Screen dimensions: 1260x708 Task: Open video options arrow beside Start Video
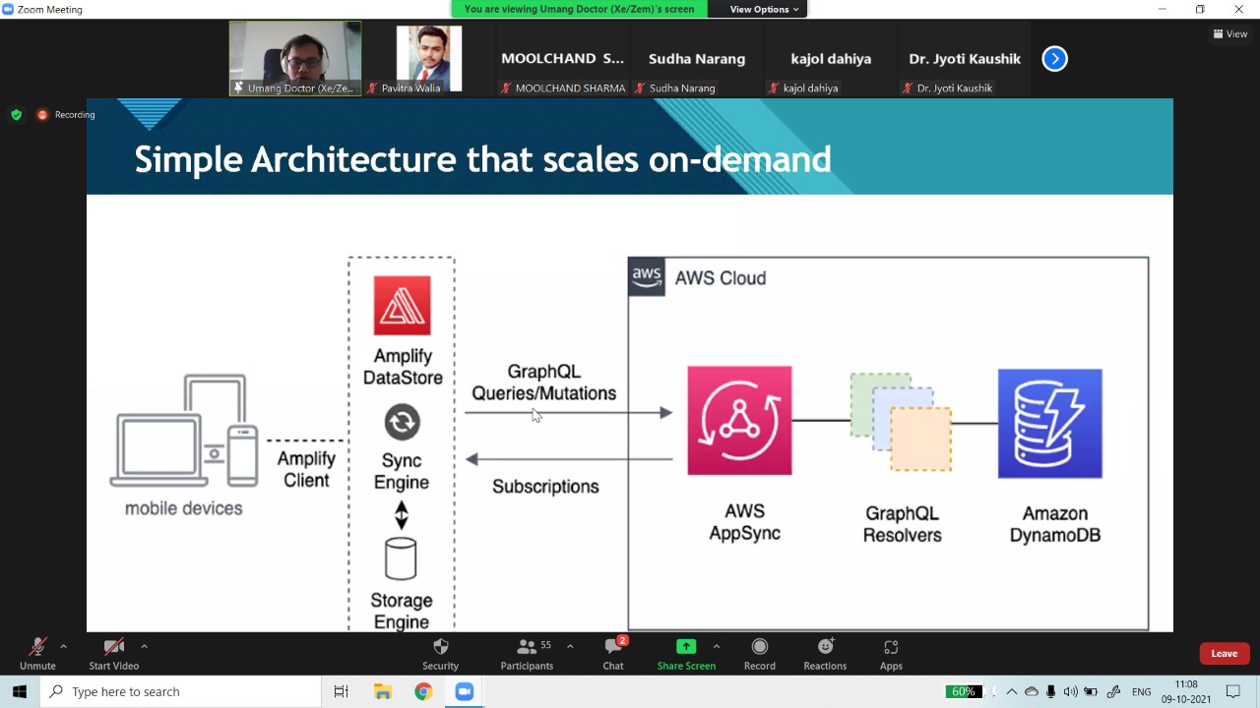point(144,646)
